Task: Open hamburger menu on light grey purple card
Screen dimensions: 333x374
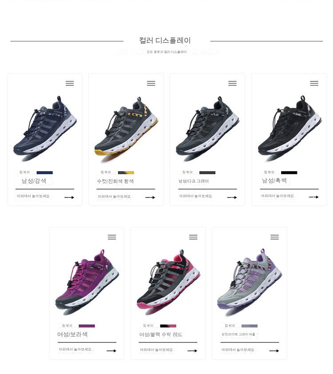Action: coord(274,237)
